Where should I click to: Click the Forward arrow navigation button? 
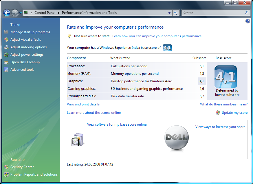[x=15, y=13]
